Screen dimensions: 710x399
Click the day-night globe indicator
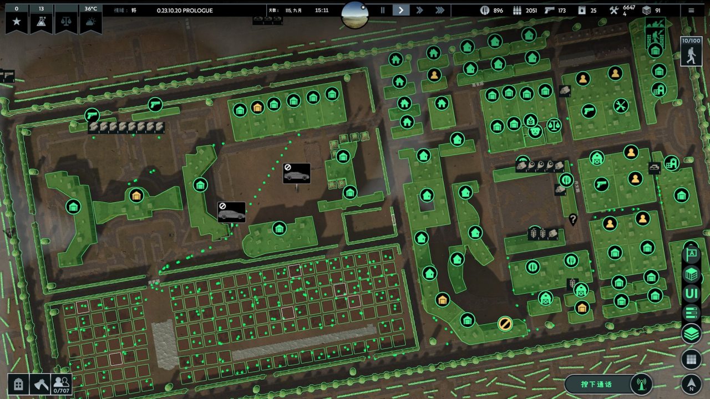(x=355, y=14)
